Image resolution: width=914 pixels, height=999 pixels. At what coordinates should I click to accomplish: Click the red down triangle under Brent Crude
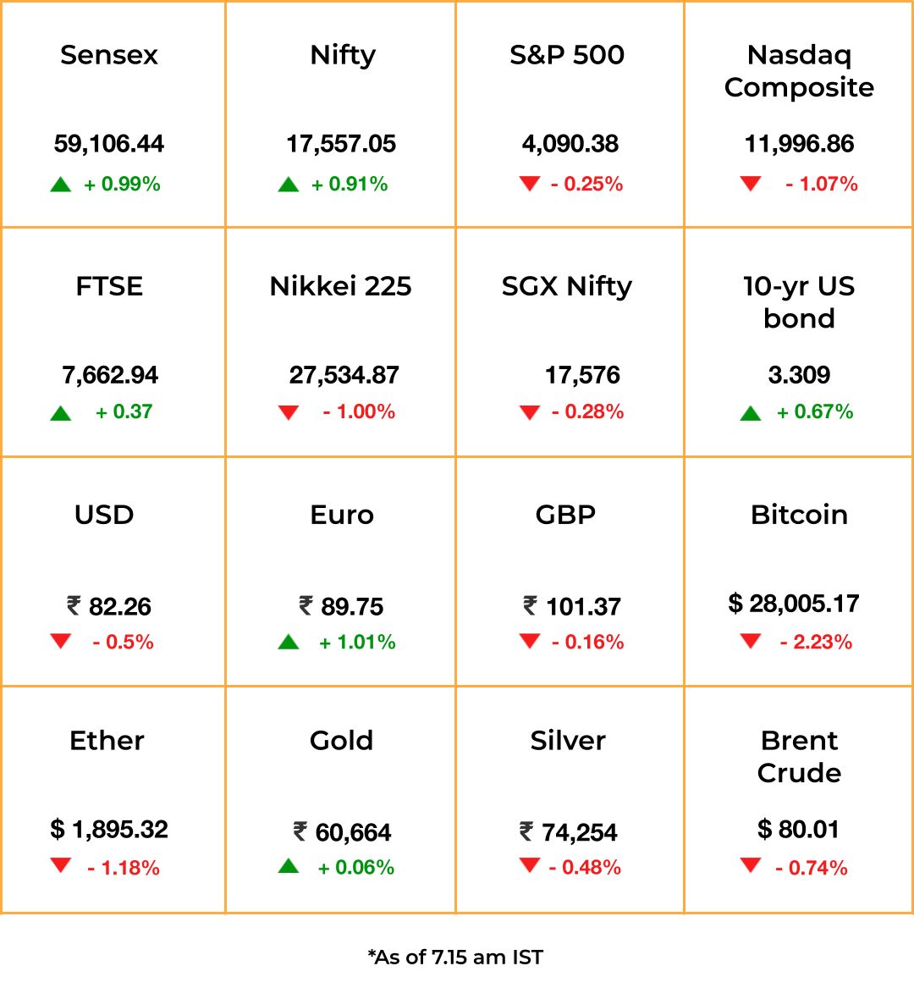[751, 864]
